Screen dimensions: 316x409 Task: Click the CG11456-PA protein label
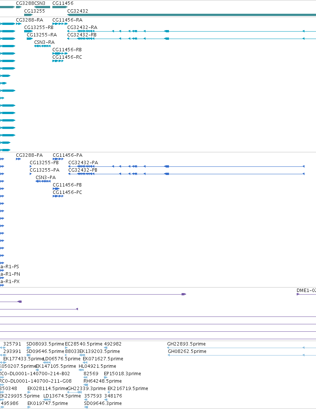(68, 155)
